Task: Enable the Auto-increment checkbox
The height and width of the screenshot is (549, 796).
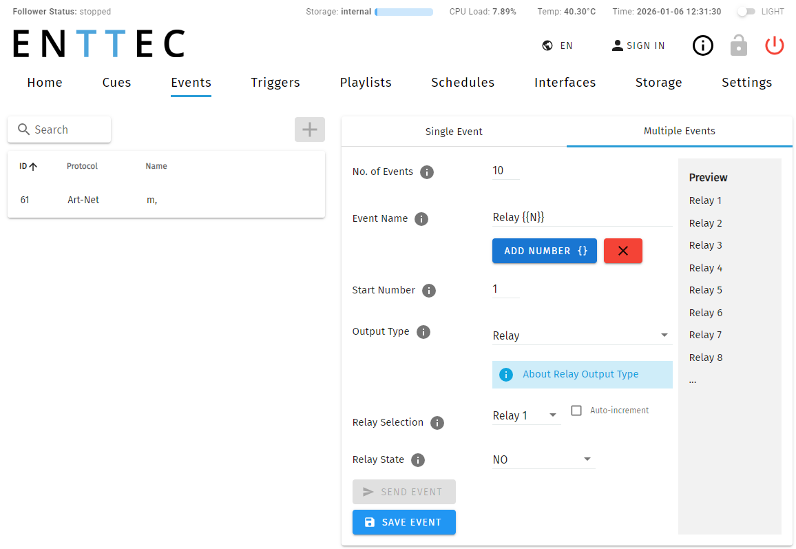Action: pos(576,411)
